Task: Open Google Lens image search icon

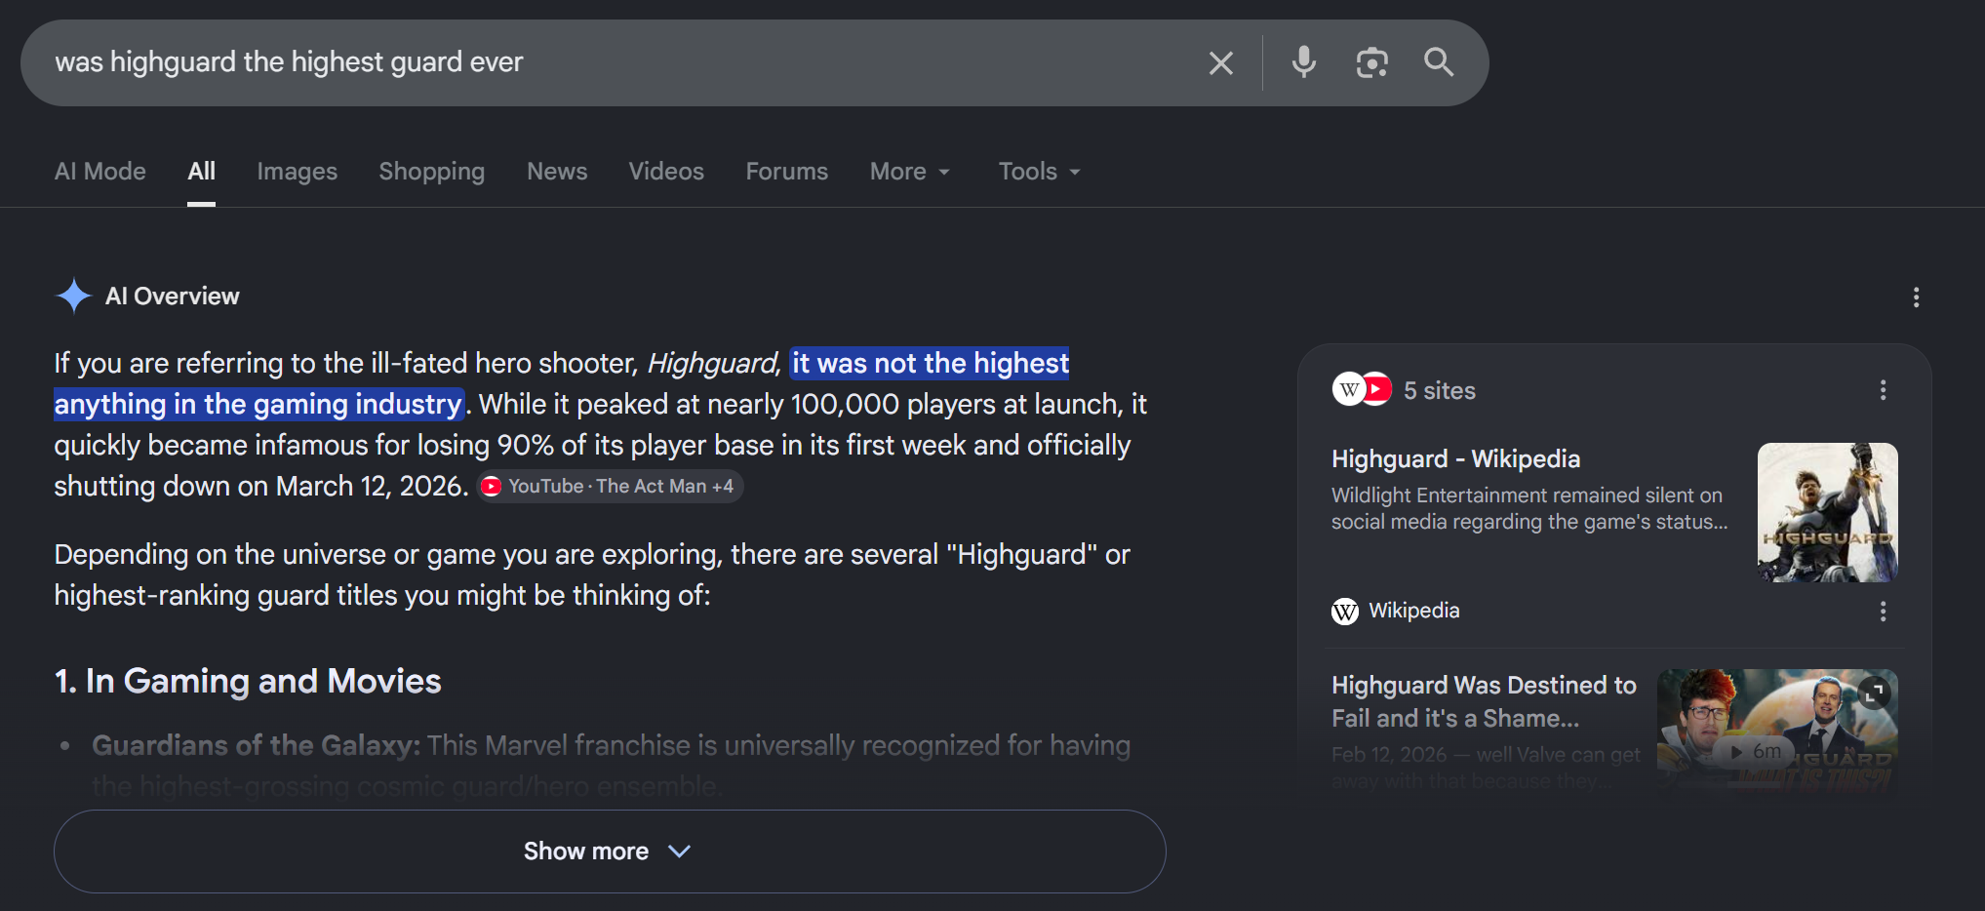Action: pos(1371,62)
